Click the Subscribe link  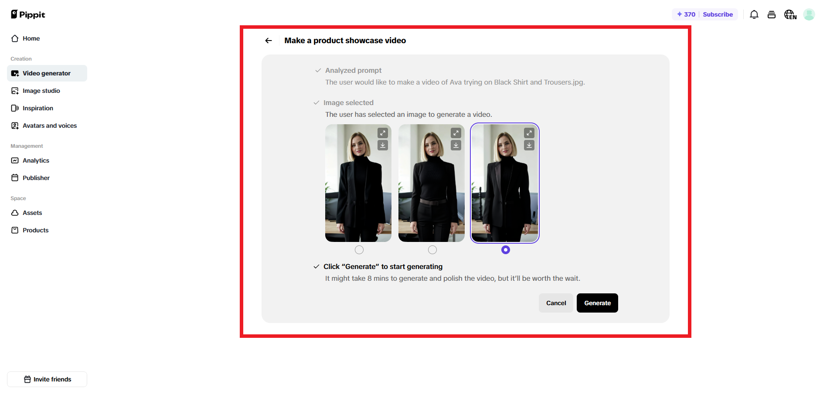718,14
